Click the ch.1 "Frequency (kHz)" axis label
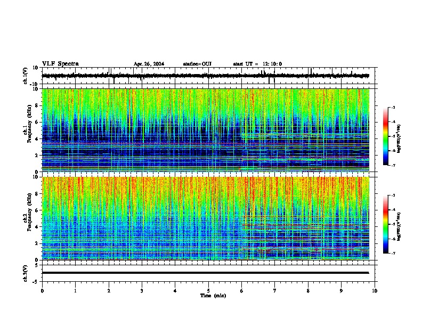Image resolution: width=422 pixels, height=326 pixels. pos(29,124)
